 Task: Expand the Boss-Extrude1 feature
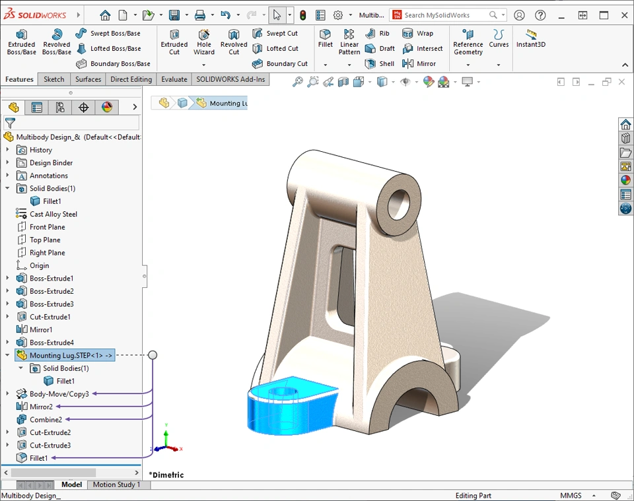(7, 278)
